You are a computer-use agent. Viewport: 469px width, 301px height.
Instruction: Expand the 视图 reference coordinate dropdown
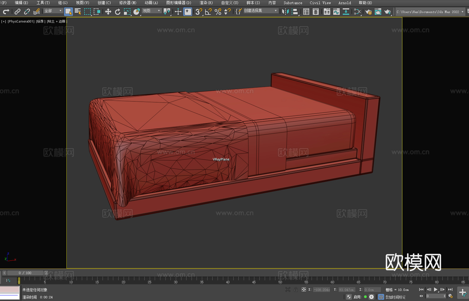[151, 11]
